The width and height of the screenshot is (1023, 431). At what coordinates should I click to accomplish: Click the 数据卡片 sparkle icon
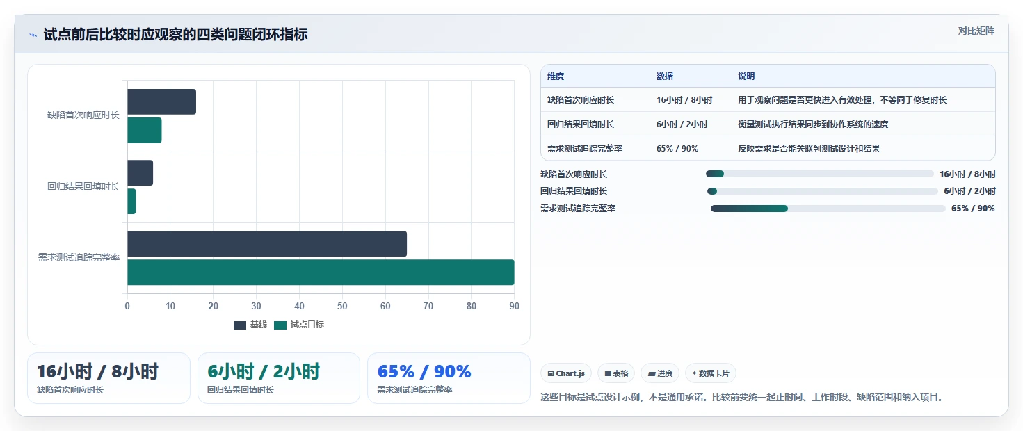click(x=694, y=373)
